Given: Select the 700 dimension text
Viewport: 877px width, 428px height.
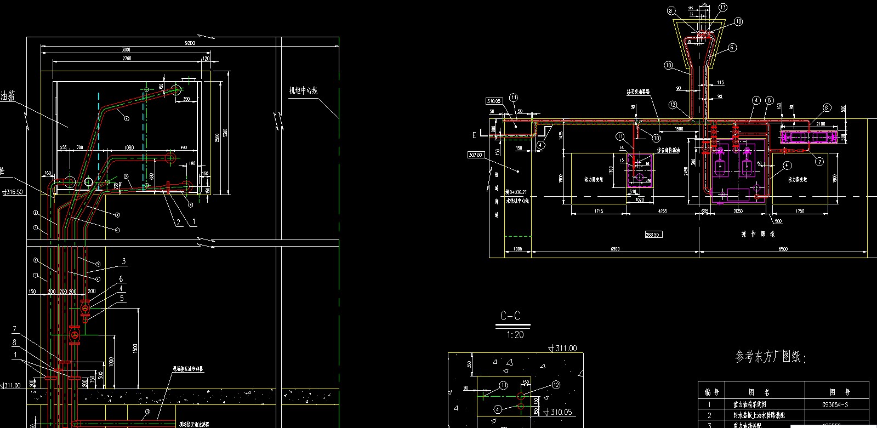Looking at the screenshot, I should point(80,148).
